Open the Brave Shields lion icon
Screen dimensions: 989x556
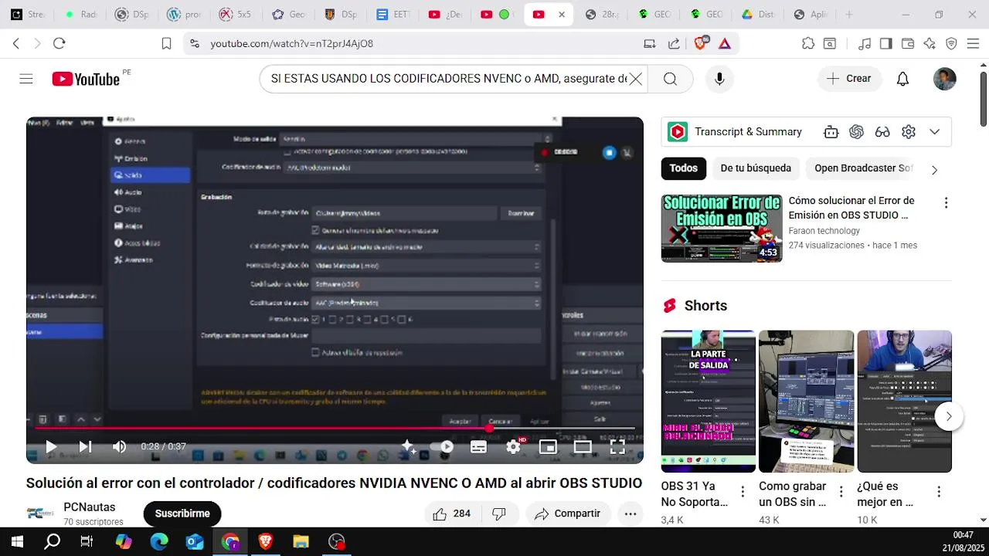coord(701,44)
